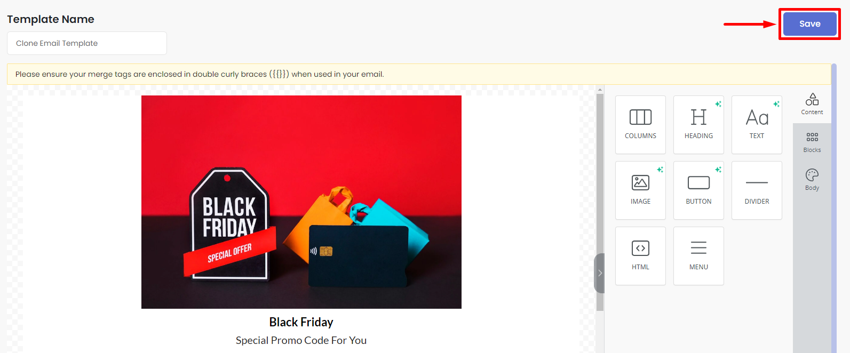This screenshot has width=850, height=353.
Task: Select the Image content block
Action: (640, 190)
